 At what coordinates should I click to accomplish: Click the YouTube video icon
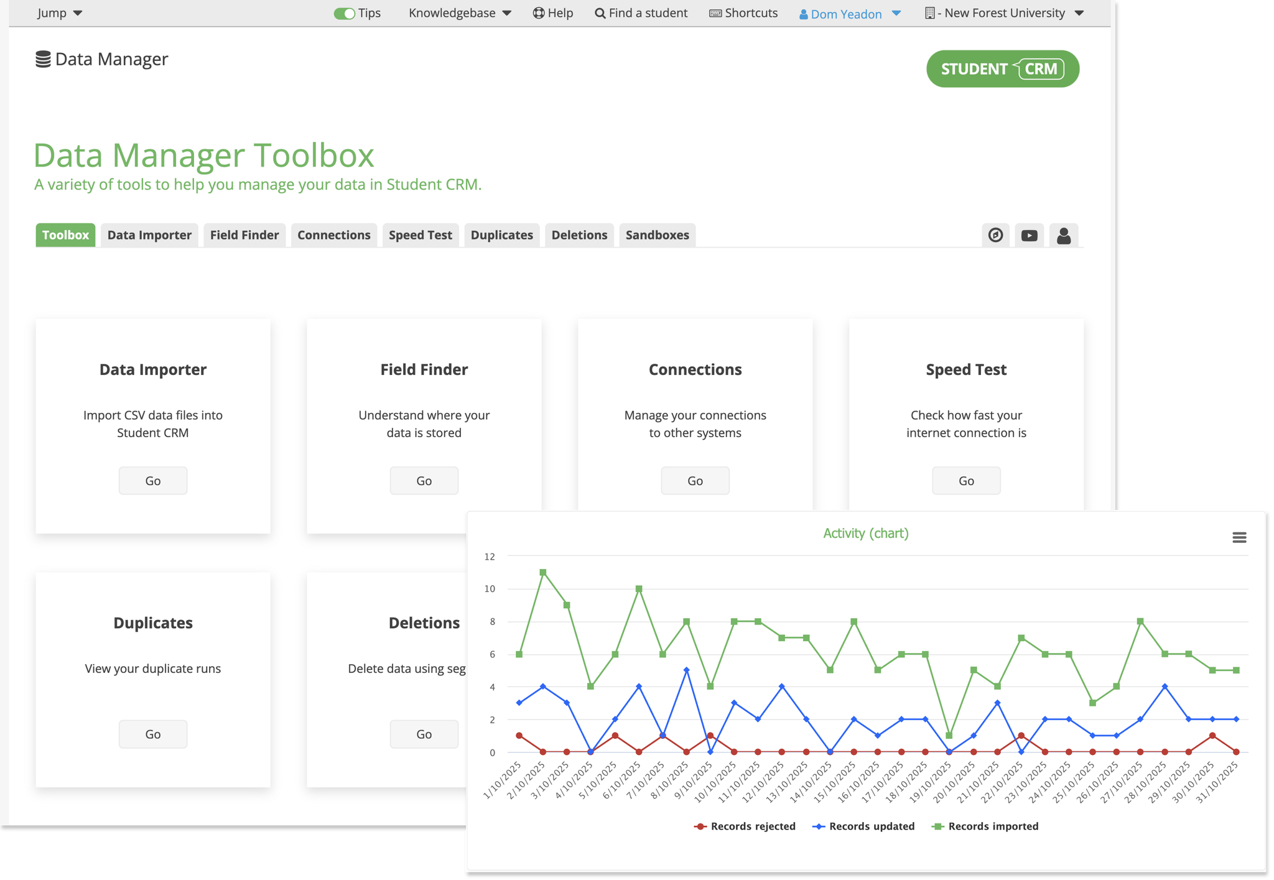[1030, 235]
